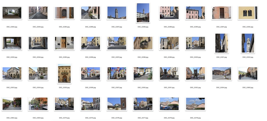Image resolution: width=267 pixels, height=121 pixels.
Task: Click the file name DSC_5377.jpg
Action: pyautogui.click(x=143, y=118)
